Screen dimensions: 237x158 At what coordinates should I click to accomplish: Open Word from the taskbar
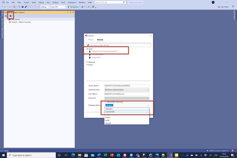pos(99,155)
